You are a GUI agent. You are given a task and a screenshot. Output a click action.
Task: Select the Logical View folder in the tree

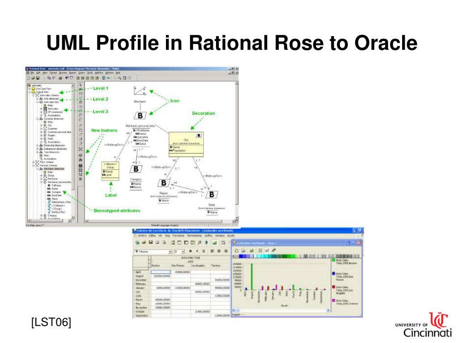coord(42,92)
